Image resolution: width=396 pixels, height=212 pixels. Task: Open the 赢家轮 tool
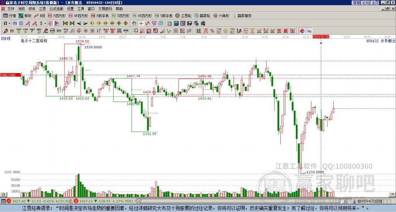(202, 15)
